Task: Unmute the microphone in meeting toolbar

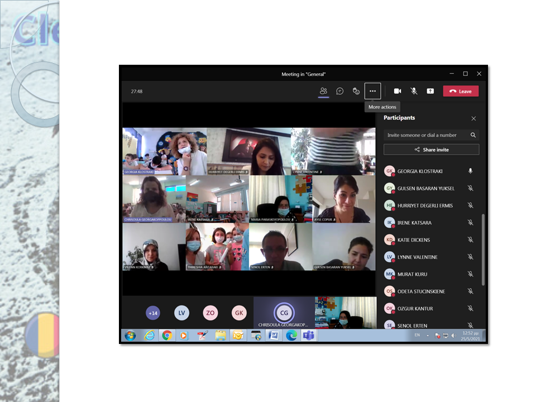Action: tap(414, 91)
